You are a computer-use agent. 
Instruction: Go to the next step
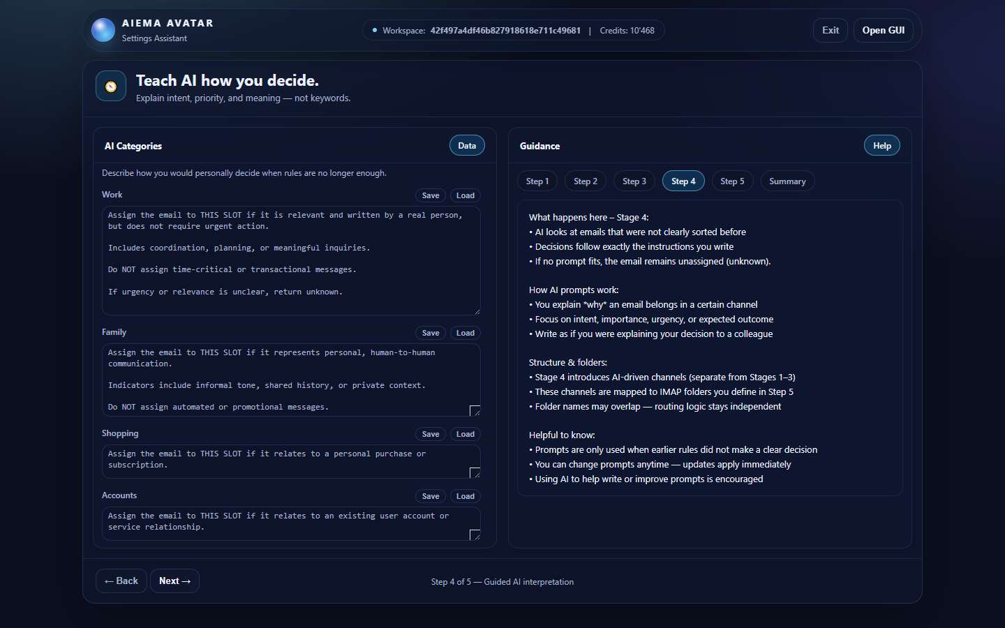coord(174,581)
